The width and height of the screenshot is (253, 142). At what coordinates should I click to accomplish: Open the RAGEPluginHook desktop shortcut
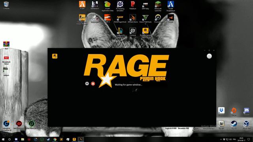point(120,19)
